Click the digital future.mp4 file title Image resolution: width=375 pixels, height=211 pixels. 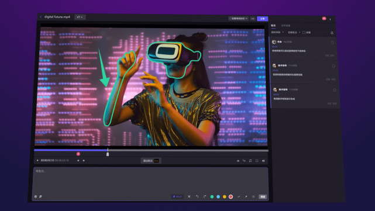pyautogui.click(x=57, y=17)
